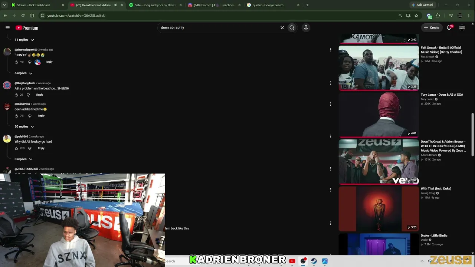Image resolution: width=475 pixels, height=267 pixels.
Task: Open the YouTube account avatar menu
Action: click(462, 27)
